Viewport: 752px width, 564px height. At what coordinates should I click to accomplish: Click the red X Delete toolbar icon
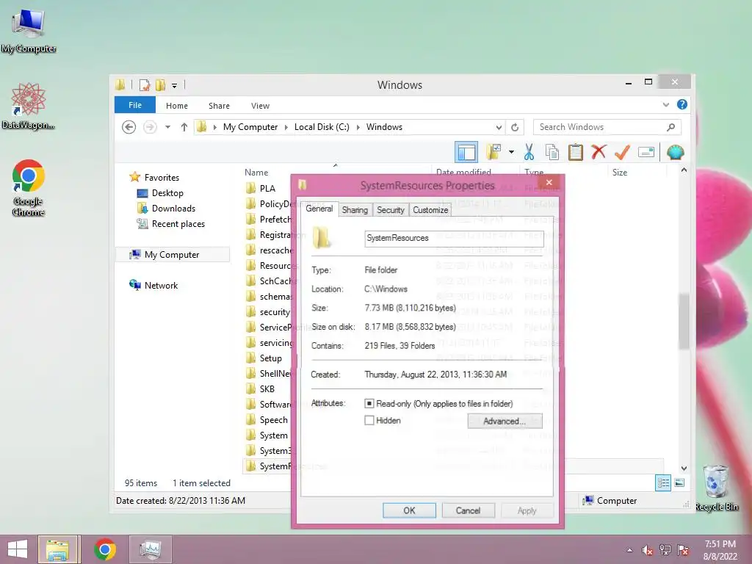click(x=599, y=152)
